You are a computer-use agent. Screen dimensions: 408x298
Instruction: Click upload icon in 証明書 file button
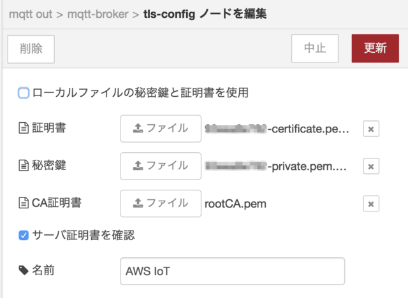[x=138, y=128]
